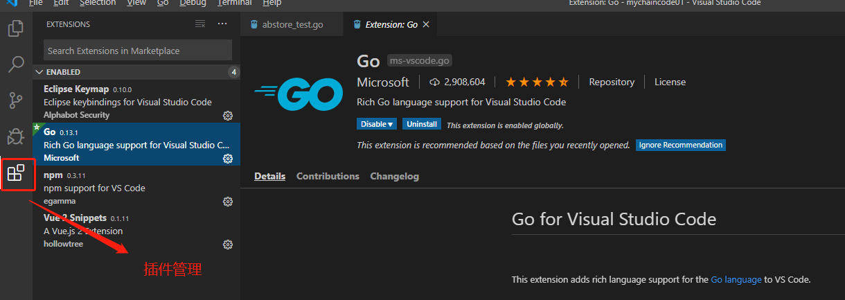845x300 pixels.
Task: Open the Extensions view icon
Action: click(16, 173)
